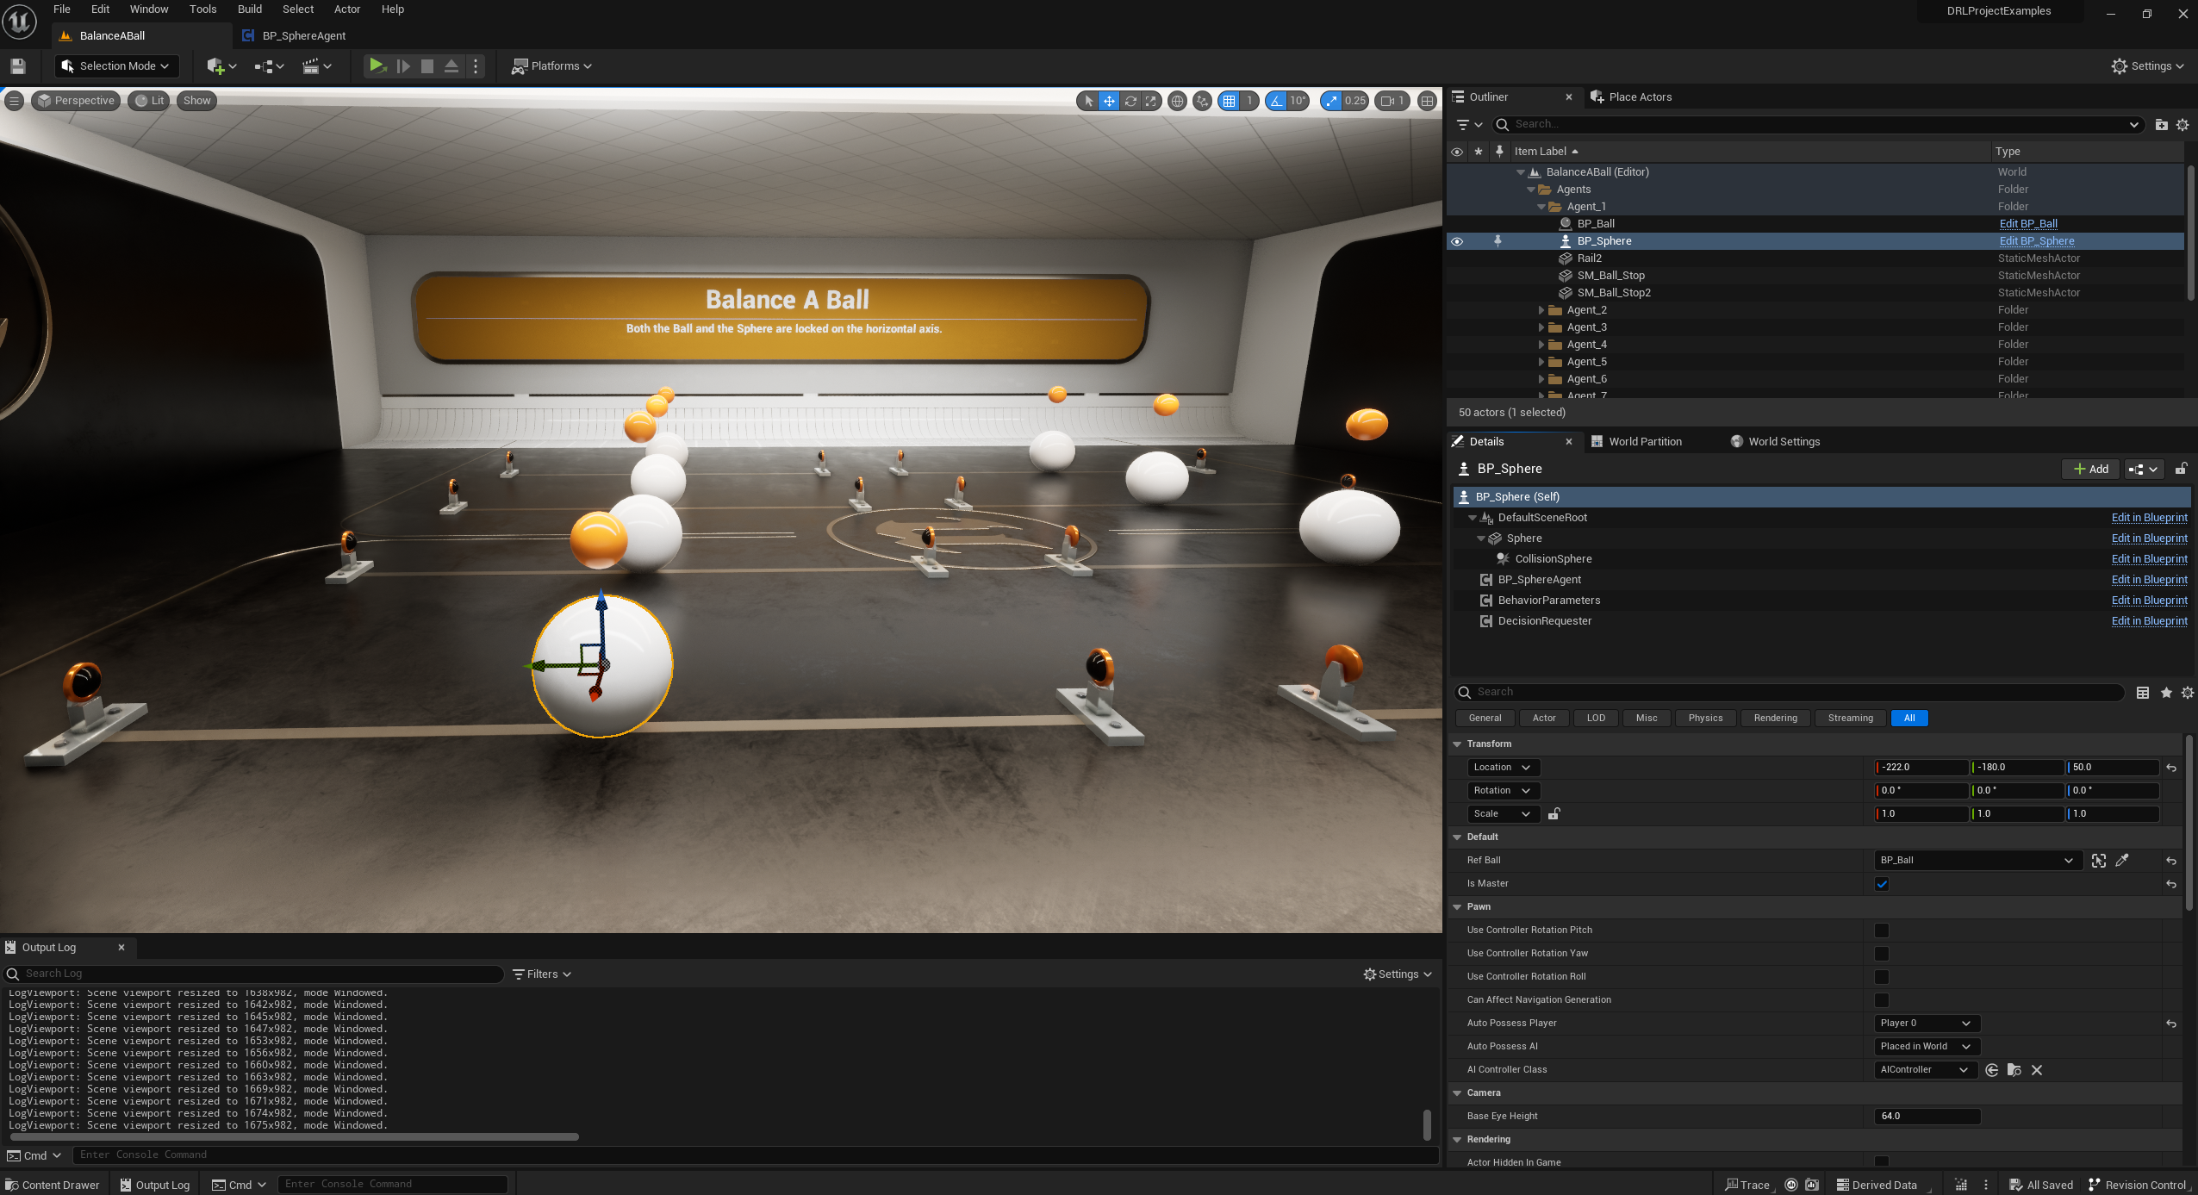Click the Location X value field
2198x1195 pixels.
[x=1921, y=768]
